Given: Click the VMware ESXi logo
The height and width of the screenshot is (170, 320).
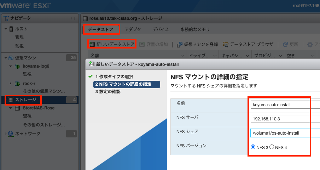Looking at the screenshot, I should tap(25, 5).
